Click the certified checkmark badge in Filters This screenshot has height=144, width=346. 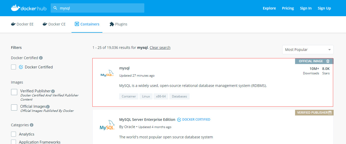[21, 67]
